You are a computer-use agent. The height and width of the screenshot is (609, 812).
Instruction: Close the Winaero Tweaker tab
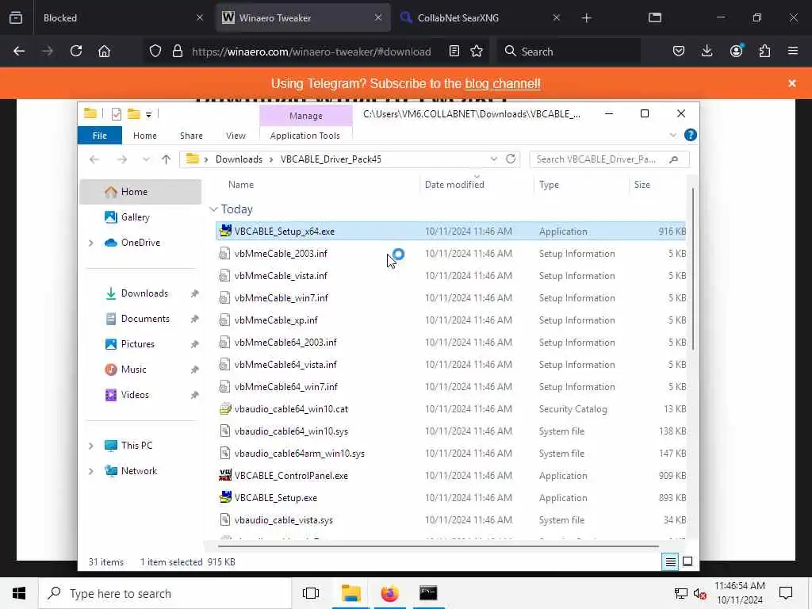pyautogui.click(x=378, y=17)
